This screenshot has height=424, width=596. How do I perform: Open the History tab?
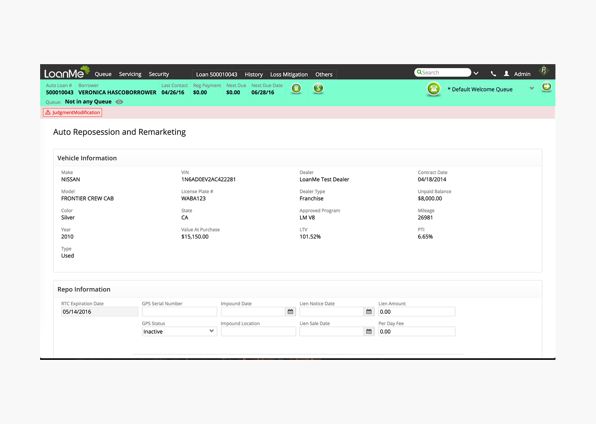point(254,75)
